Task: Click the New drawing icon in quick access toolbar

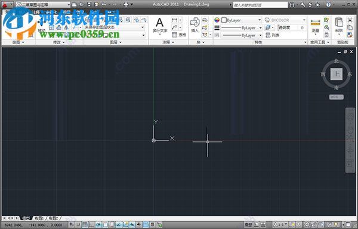Action: point(74,4)
